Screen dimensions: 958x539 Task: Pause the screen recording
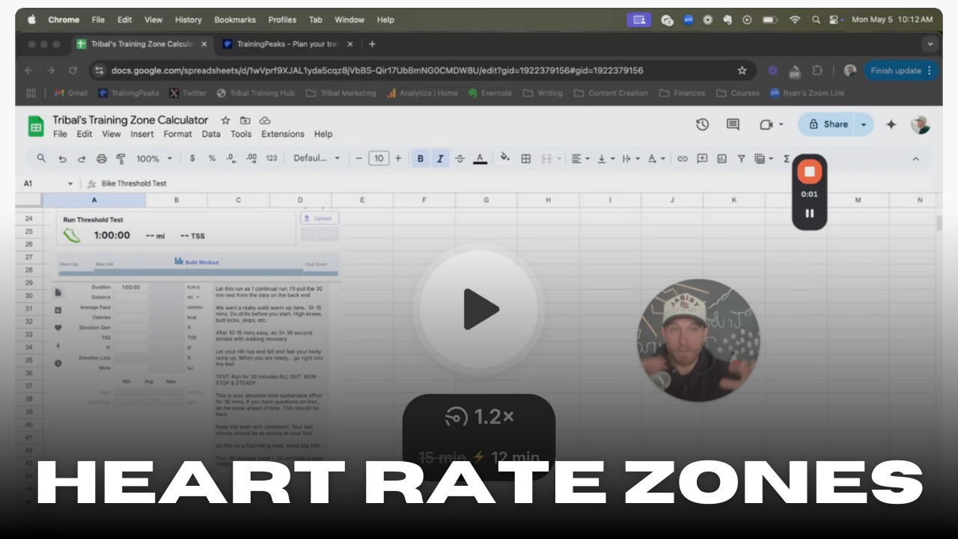click(x=809, y=213)
